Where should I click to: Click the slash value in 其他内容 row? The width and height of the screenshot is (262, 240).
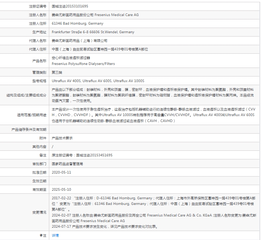pyautogui.click(x=53, y=147)
